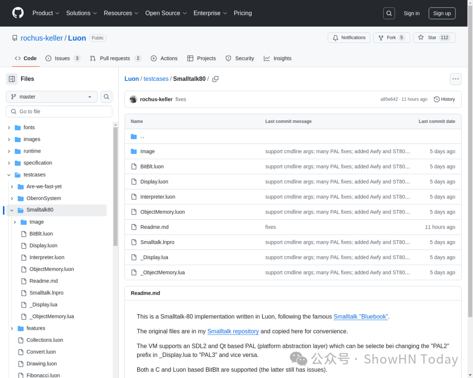The height and width of the screenshot is (378, 473).
Task: Open _Display.lua in the file table
Action: click(x=154, y=257)
